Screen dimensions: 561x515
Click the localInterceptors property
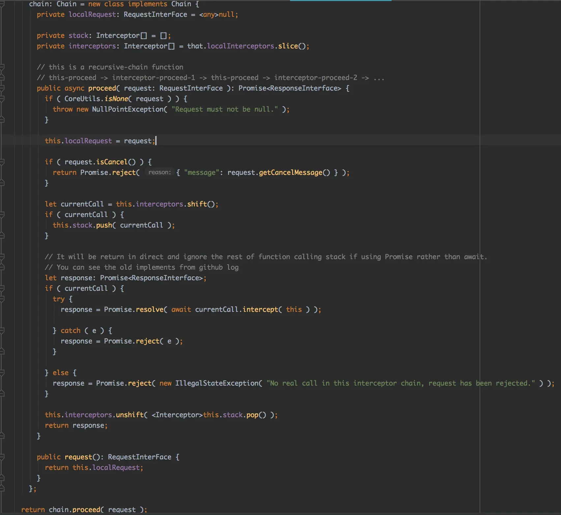coord(241,46)
